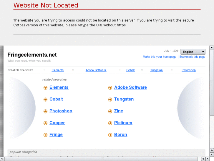The height and width of the screenshot is (161, 214).
Task: Click 'Make this your homepage' link
Action: pyautogui.click(x=160, y=57)
